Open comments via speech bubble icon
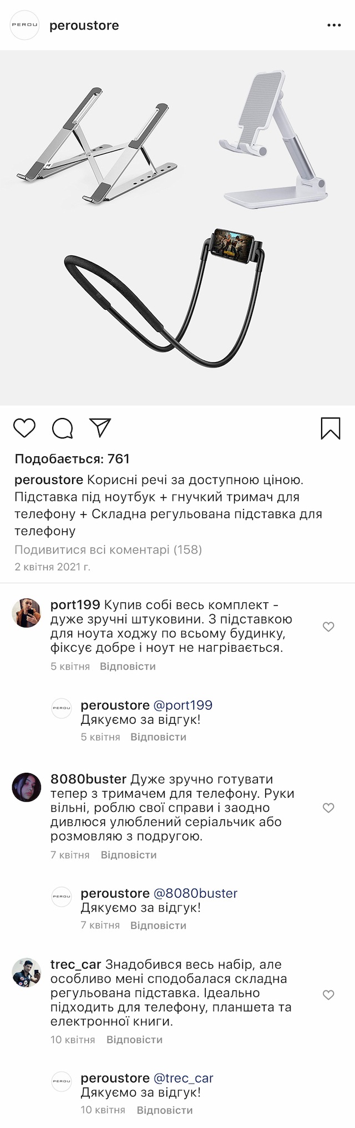Image resolution: width=355 pixels, height=1128 pixels. coord(63,428)
